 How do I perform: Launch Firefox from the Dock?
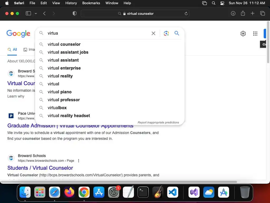click(x=69, y=192)
